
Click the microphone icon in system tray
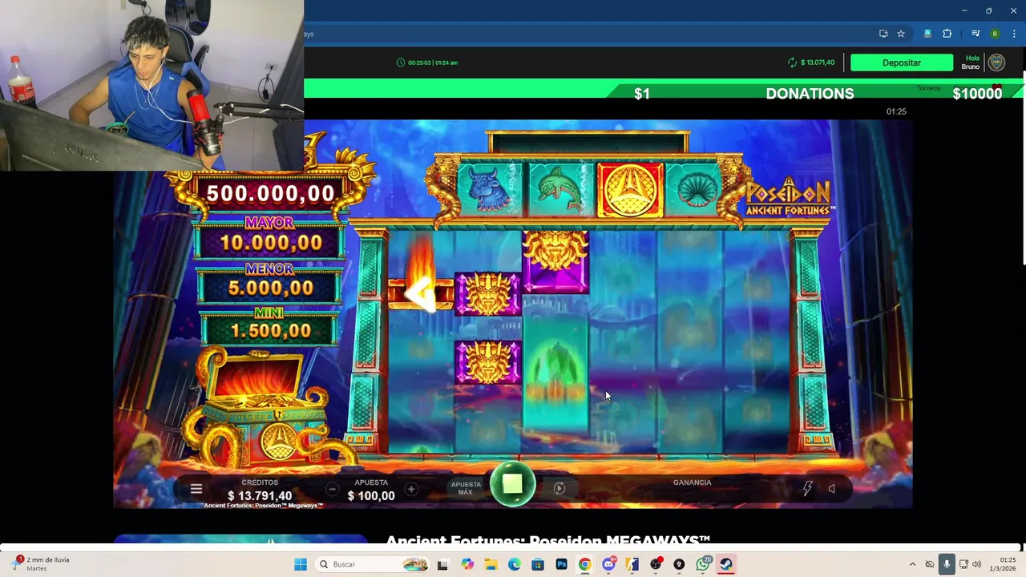click(x=947, y=564)
